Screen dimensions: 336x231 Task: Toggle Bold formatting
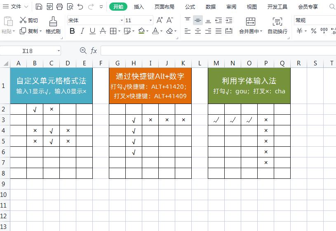tap(72, 31)
